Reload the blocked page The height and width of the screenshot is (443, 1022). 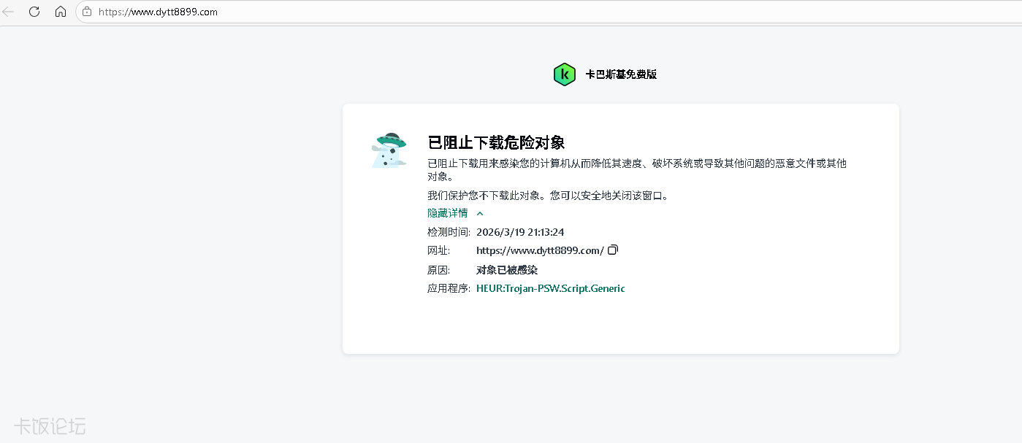click(34, 12)
